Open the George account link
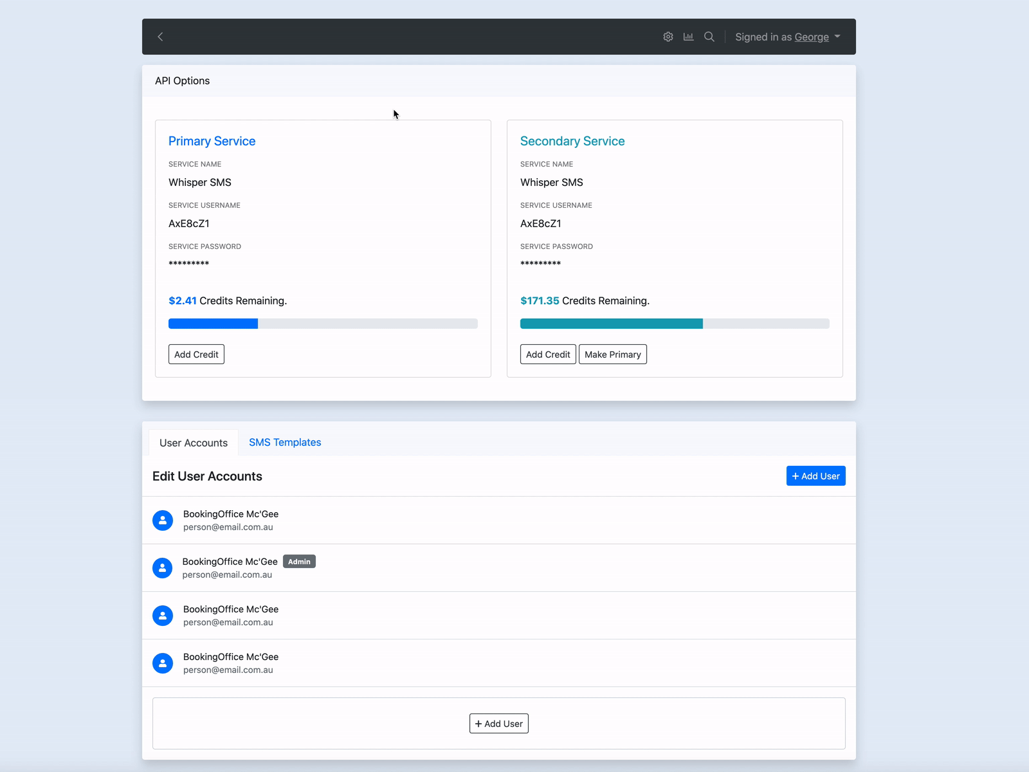This screenshot has width=1029, height=772. click(x=812, y=37)
